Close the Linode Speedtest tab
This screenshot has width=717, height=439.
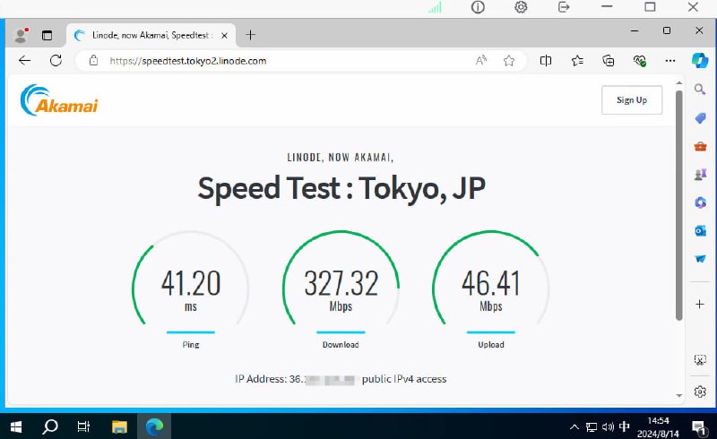[x=224, y=35]
